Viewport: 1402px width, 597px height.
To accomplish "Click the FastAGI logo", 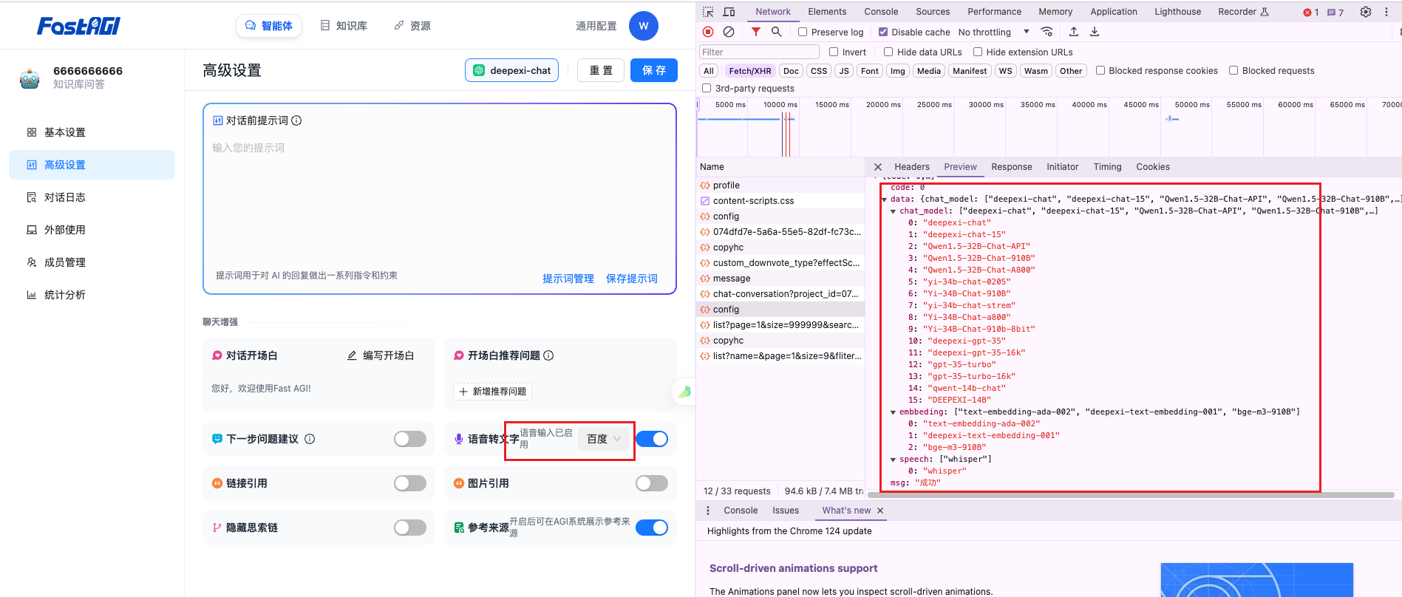I will (x=78, y=26).
